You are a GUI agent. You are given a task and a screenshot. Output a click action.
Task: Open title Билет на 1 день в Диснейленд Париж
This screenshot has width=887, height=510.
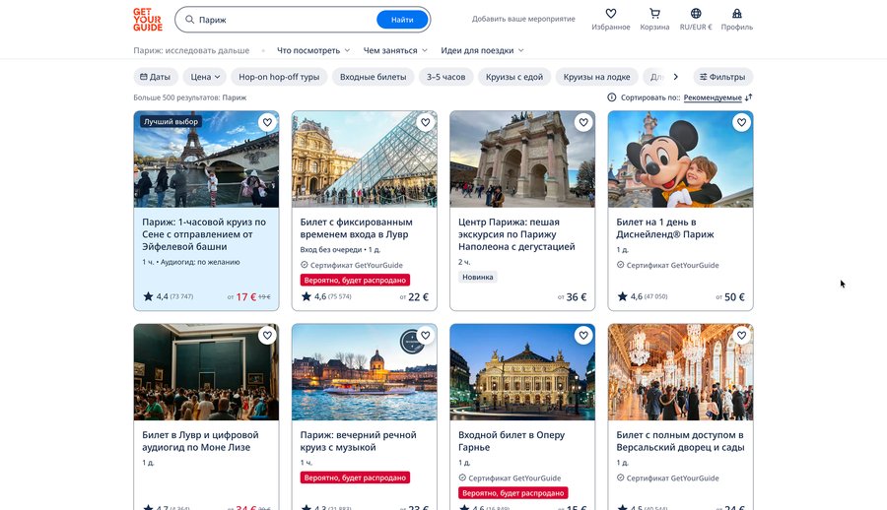tap(665, 227)
